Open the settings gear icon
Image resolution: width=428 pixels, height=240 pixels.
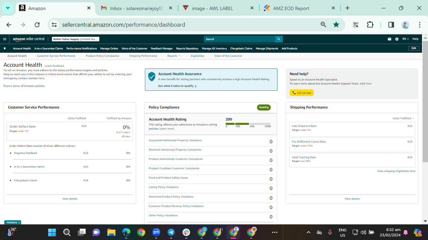click(397, 39)
